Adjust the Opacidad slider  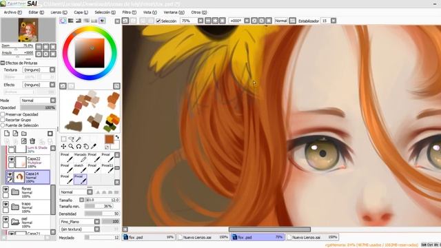[x=38, y=107]
